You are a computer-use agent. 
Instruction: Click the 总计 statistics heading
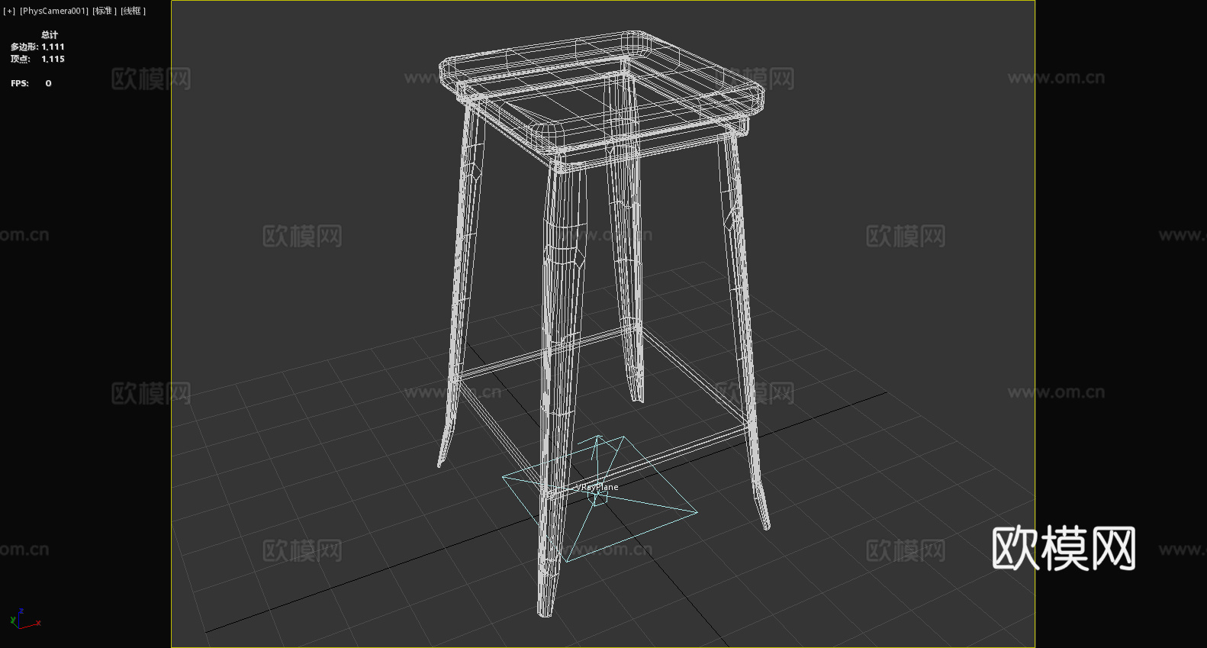pyautogui.click(x=50, y=34)
